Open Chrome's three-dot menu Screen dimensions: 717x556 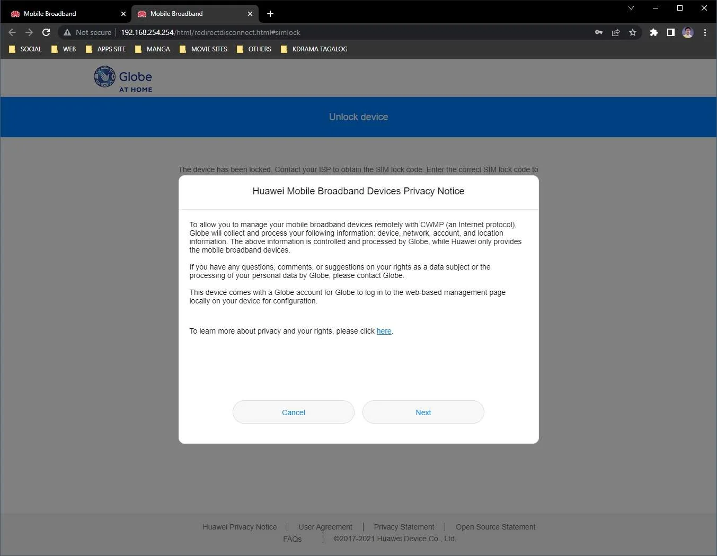pos(705,32)
